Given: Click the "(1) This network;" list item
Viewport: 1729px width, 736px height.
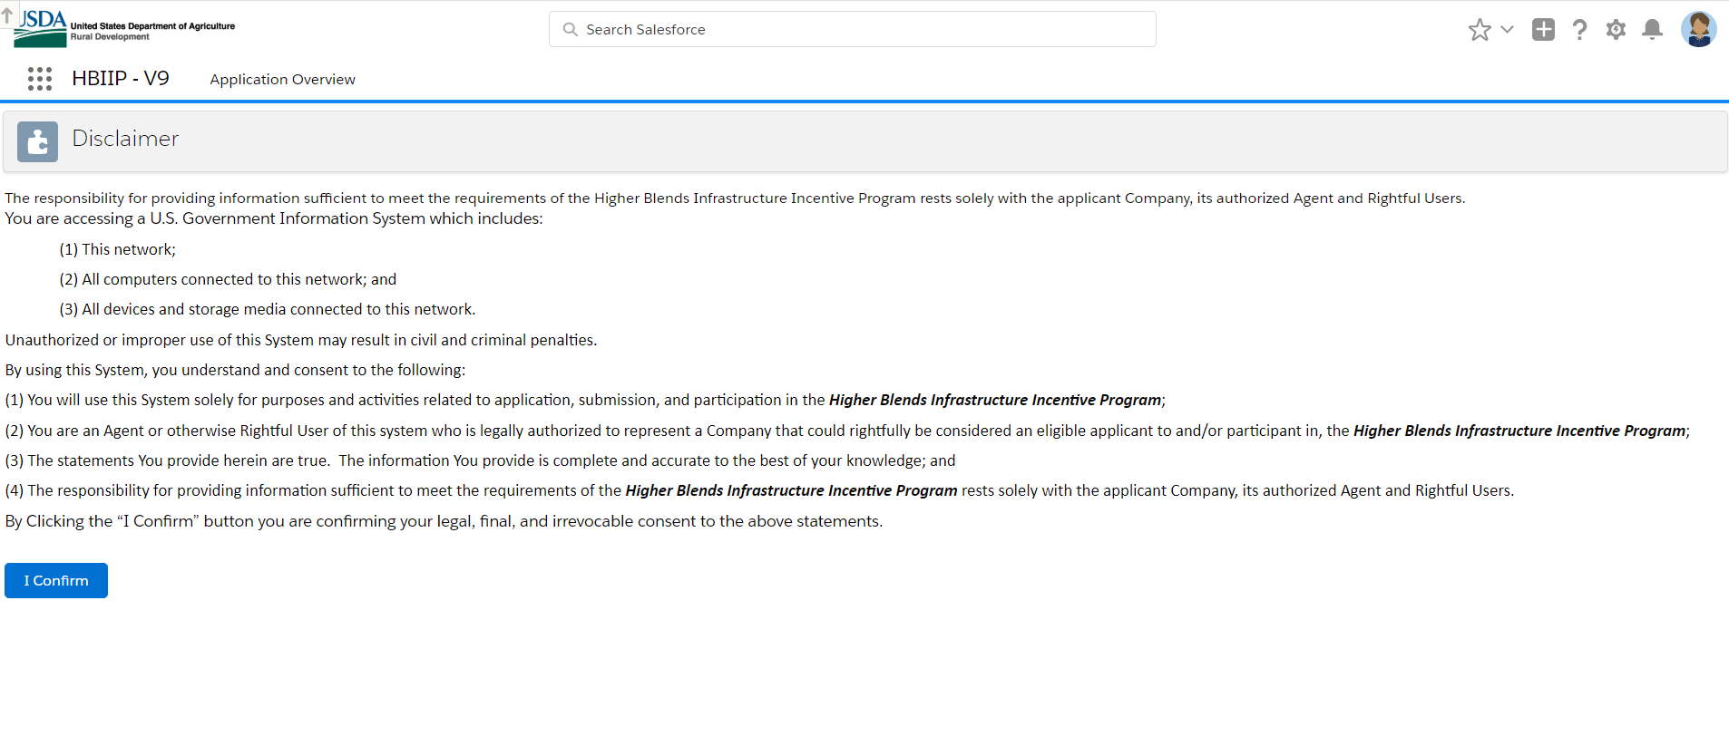Looking at the screenshot, I should coord(118,249).
